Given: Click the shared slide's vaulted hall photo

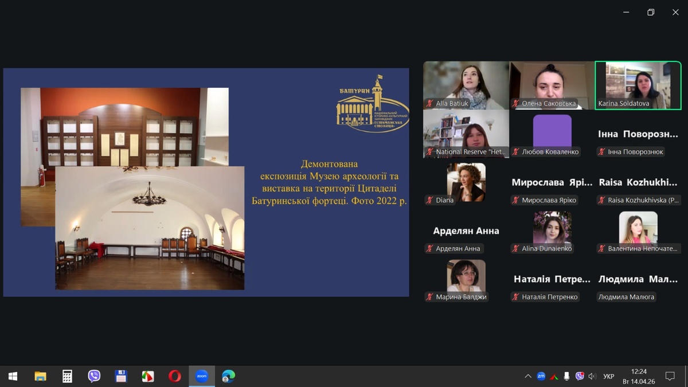Looking at the screenshot, I should pos(150,229).
